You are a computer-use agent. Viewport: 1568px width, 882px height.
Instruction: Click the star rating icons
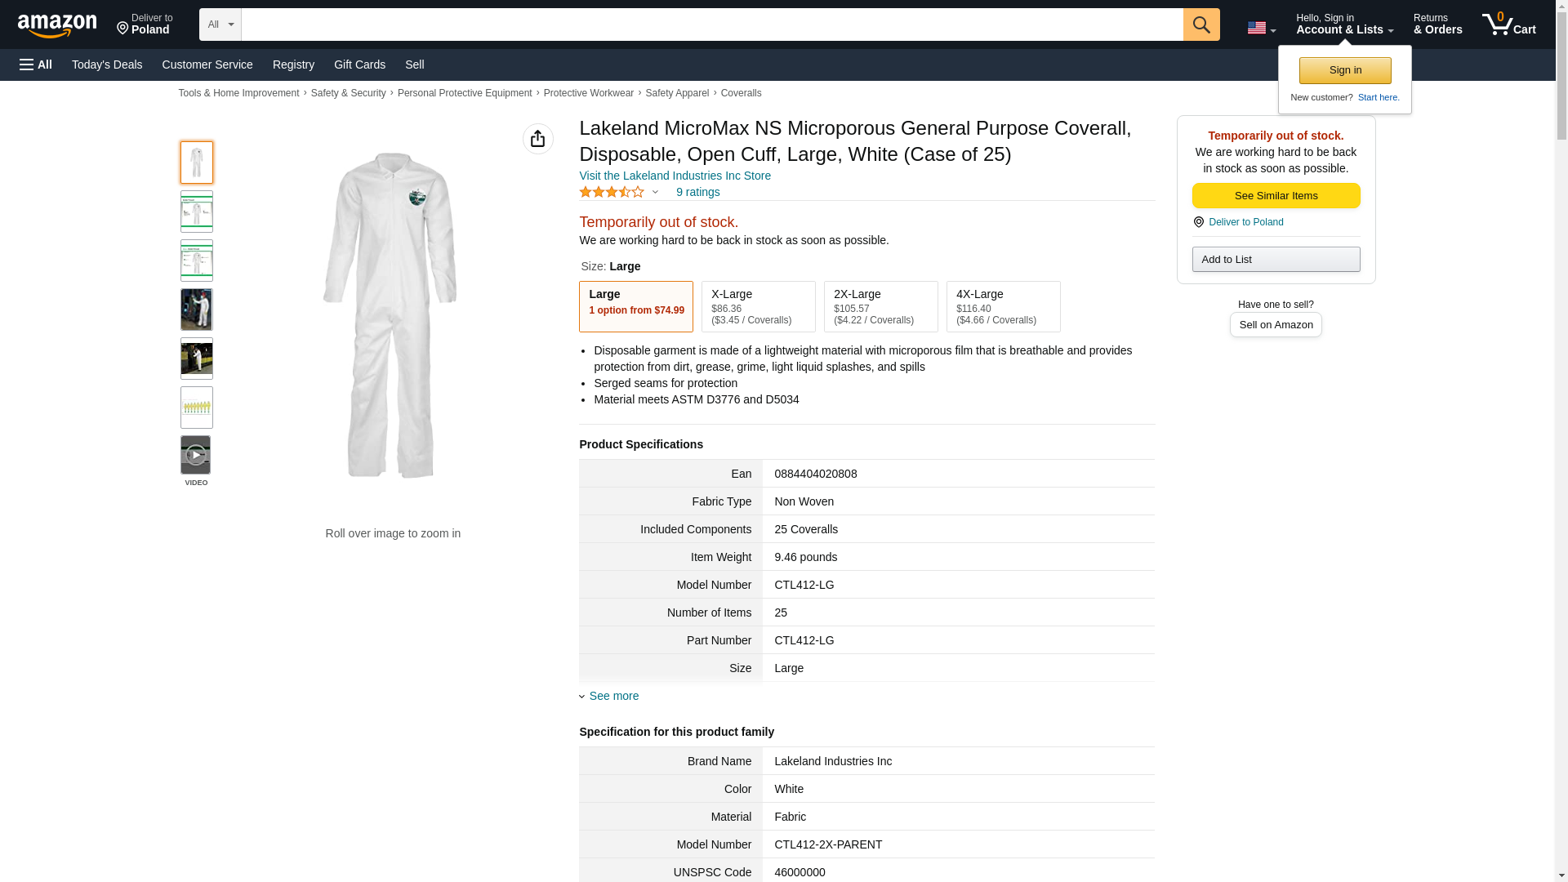click(612, 192)
